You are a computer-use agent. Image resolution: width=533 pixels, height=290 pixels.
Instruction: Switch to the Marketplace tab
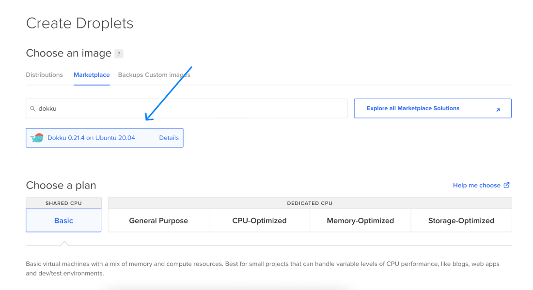click(x=92, y=75)
